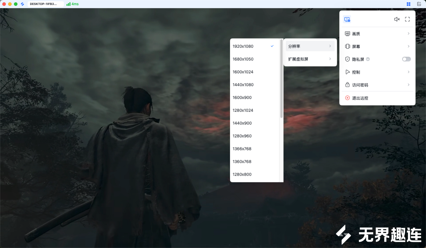Expand the 控制 control submenu arrow

pos(409,72)
